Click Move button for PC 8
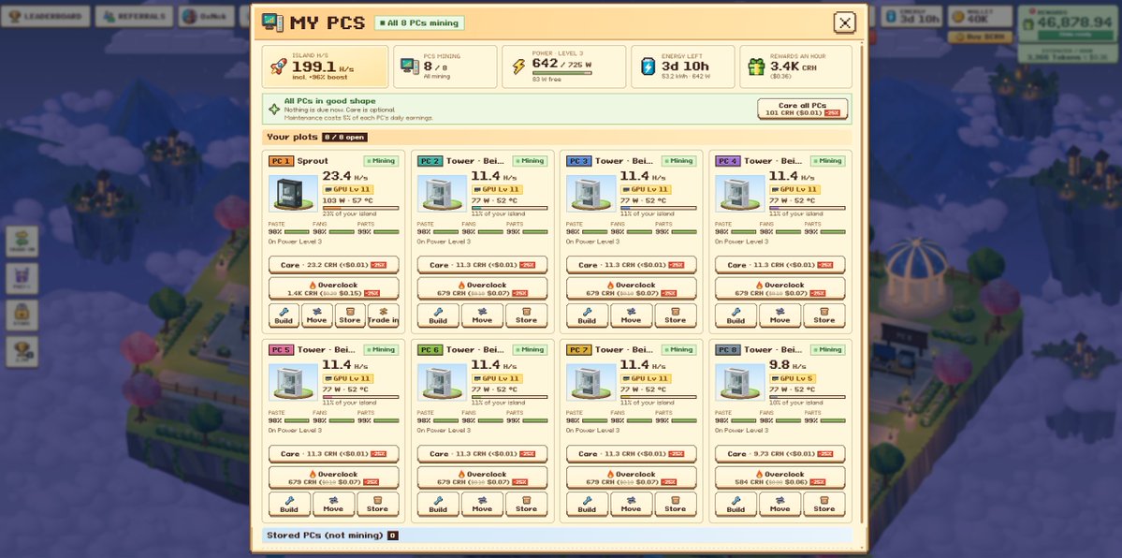 (x=780, y=505)
